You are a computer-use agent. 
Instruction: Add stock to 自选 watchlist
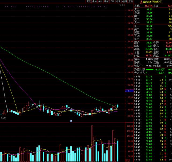(124, 1)
